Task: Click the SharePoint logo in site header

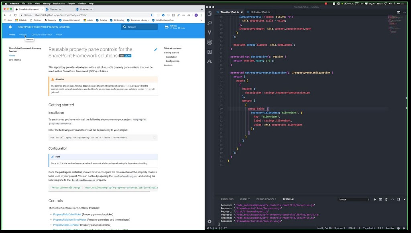Action: 11,27
